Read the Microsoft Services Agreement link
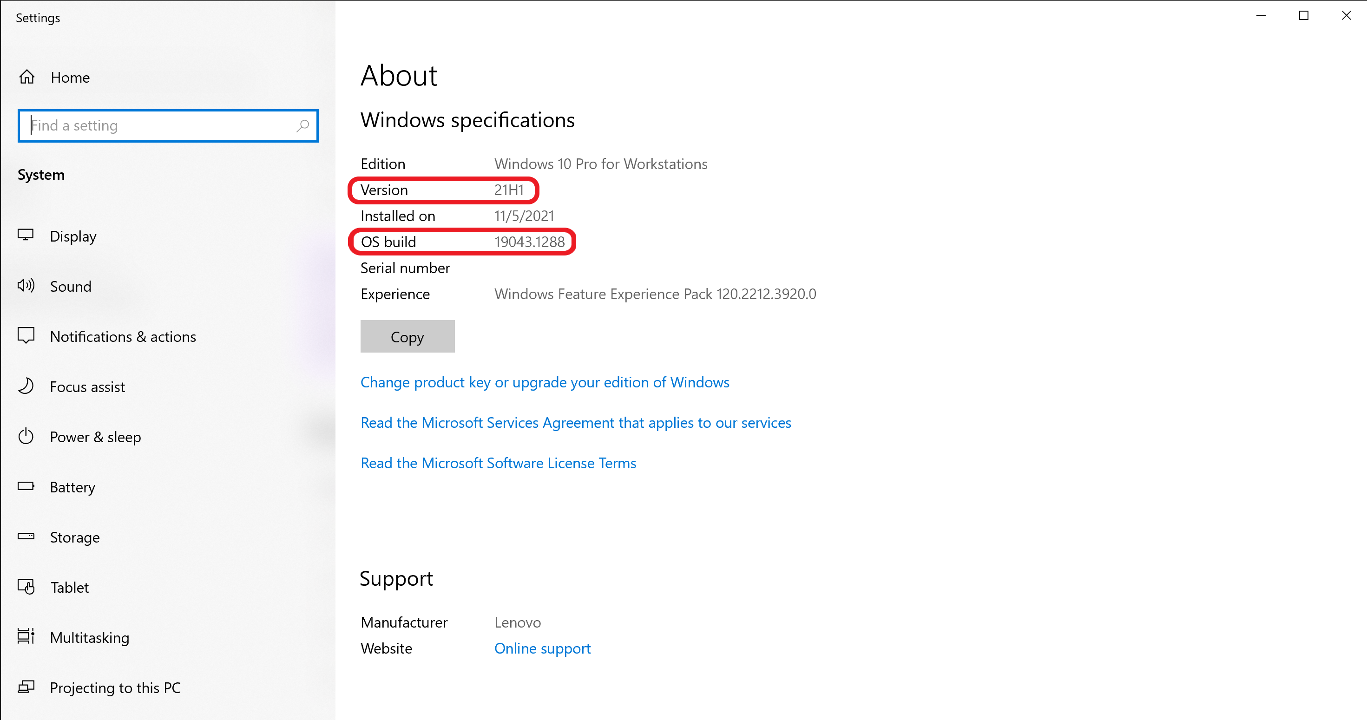The width and height of the screenshot is (1367, 720). (x=575, y=422)
